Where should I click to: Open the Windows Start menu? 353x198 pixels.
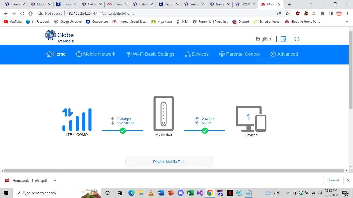pos(6,193)
